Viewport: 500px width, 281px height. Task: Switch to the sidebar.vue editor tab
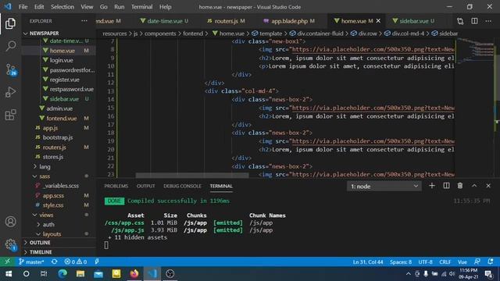point(413,21)
